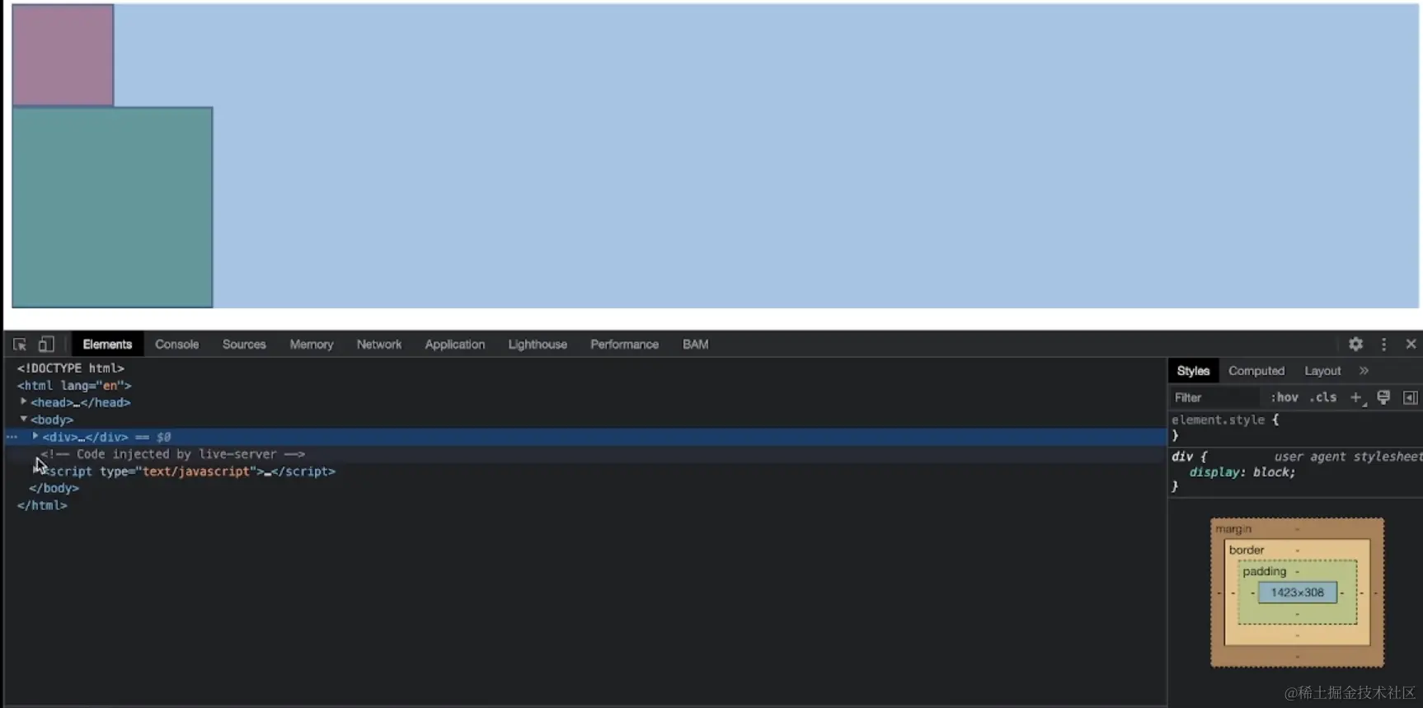This screenshot has width=1423, height=708.
Task: Toggle the :hov element state button
Action: tap(1284, 397)
